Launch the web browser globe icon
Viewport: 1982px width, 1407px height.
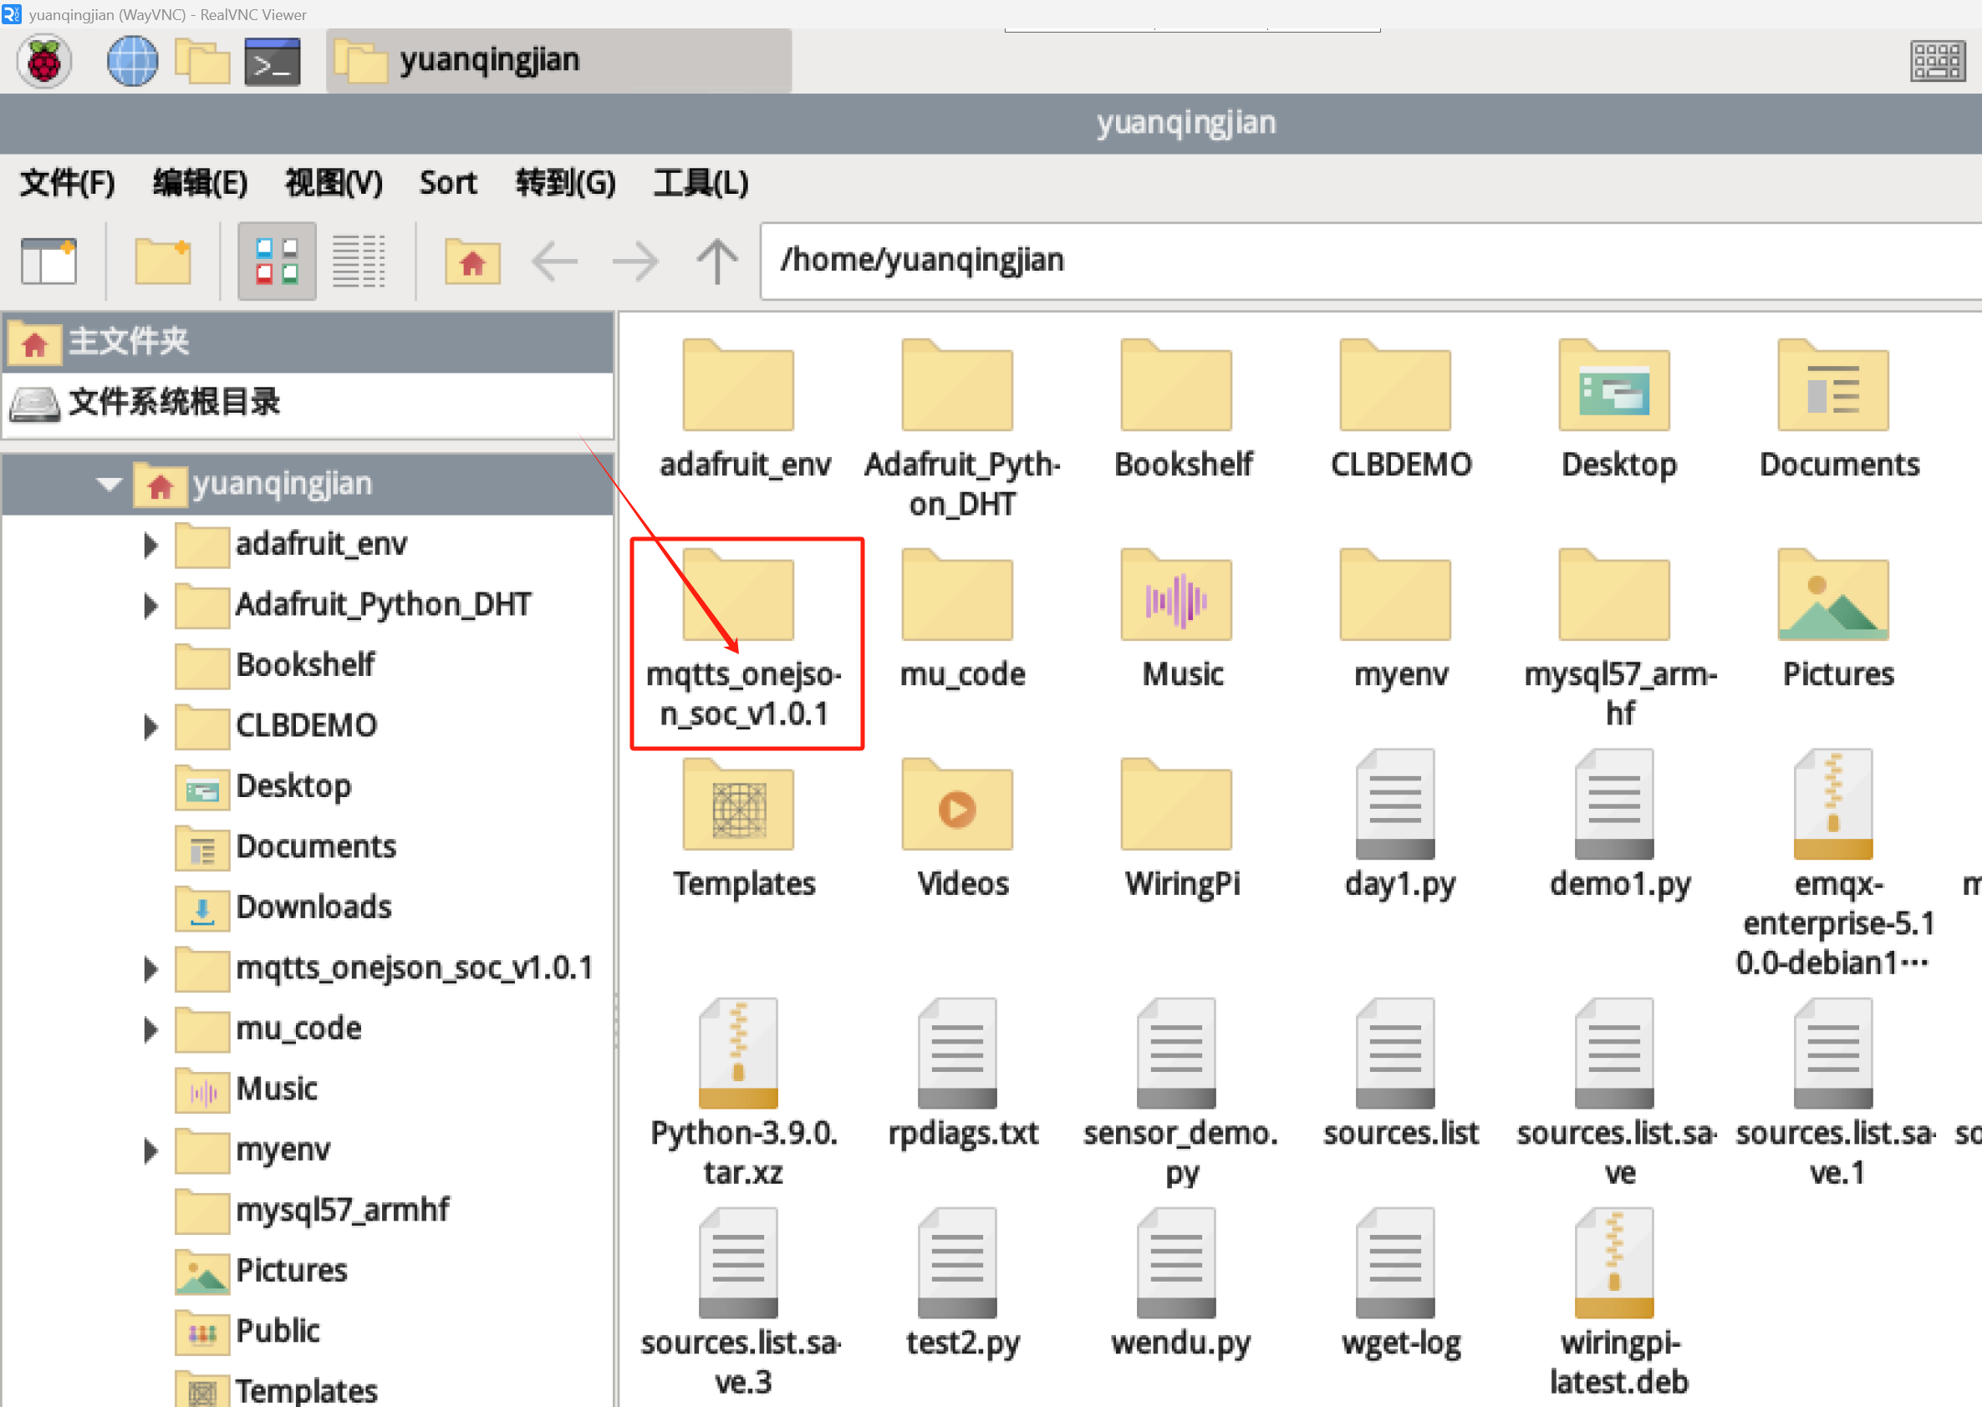(132, 61)
